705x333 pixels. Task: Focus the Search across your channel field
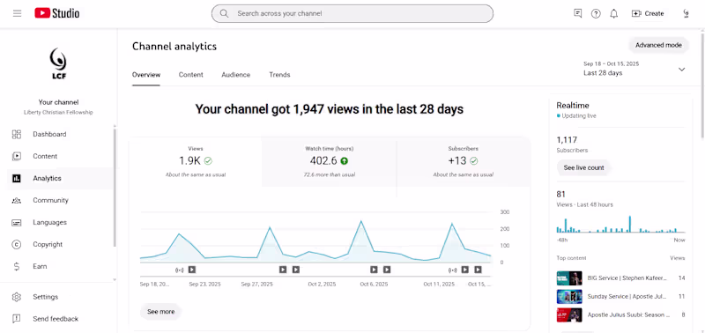pos(352,13)
